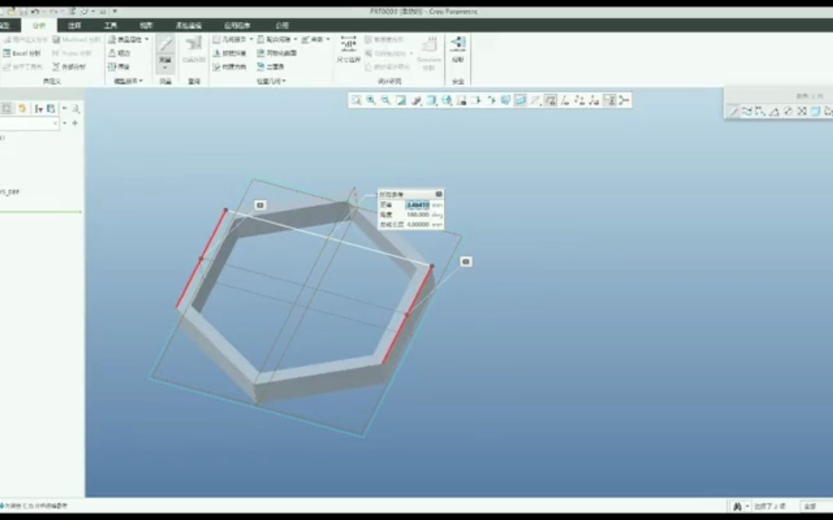
Task: Select the diameter measure circle icon
Action: pyautogui.click(x=788, y=112)
